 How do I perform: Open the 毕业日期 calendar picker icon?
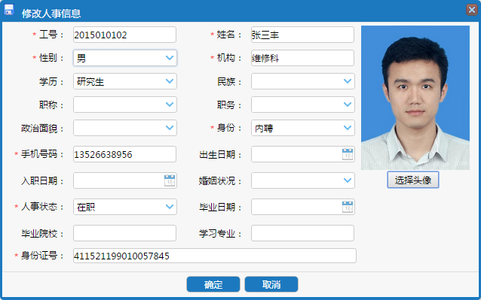[348, 207]
